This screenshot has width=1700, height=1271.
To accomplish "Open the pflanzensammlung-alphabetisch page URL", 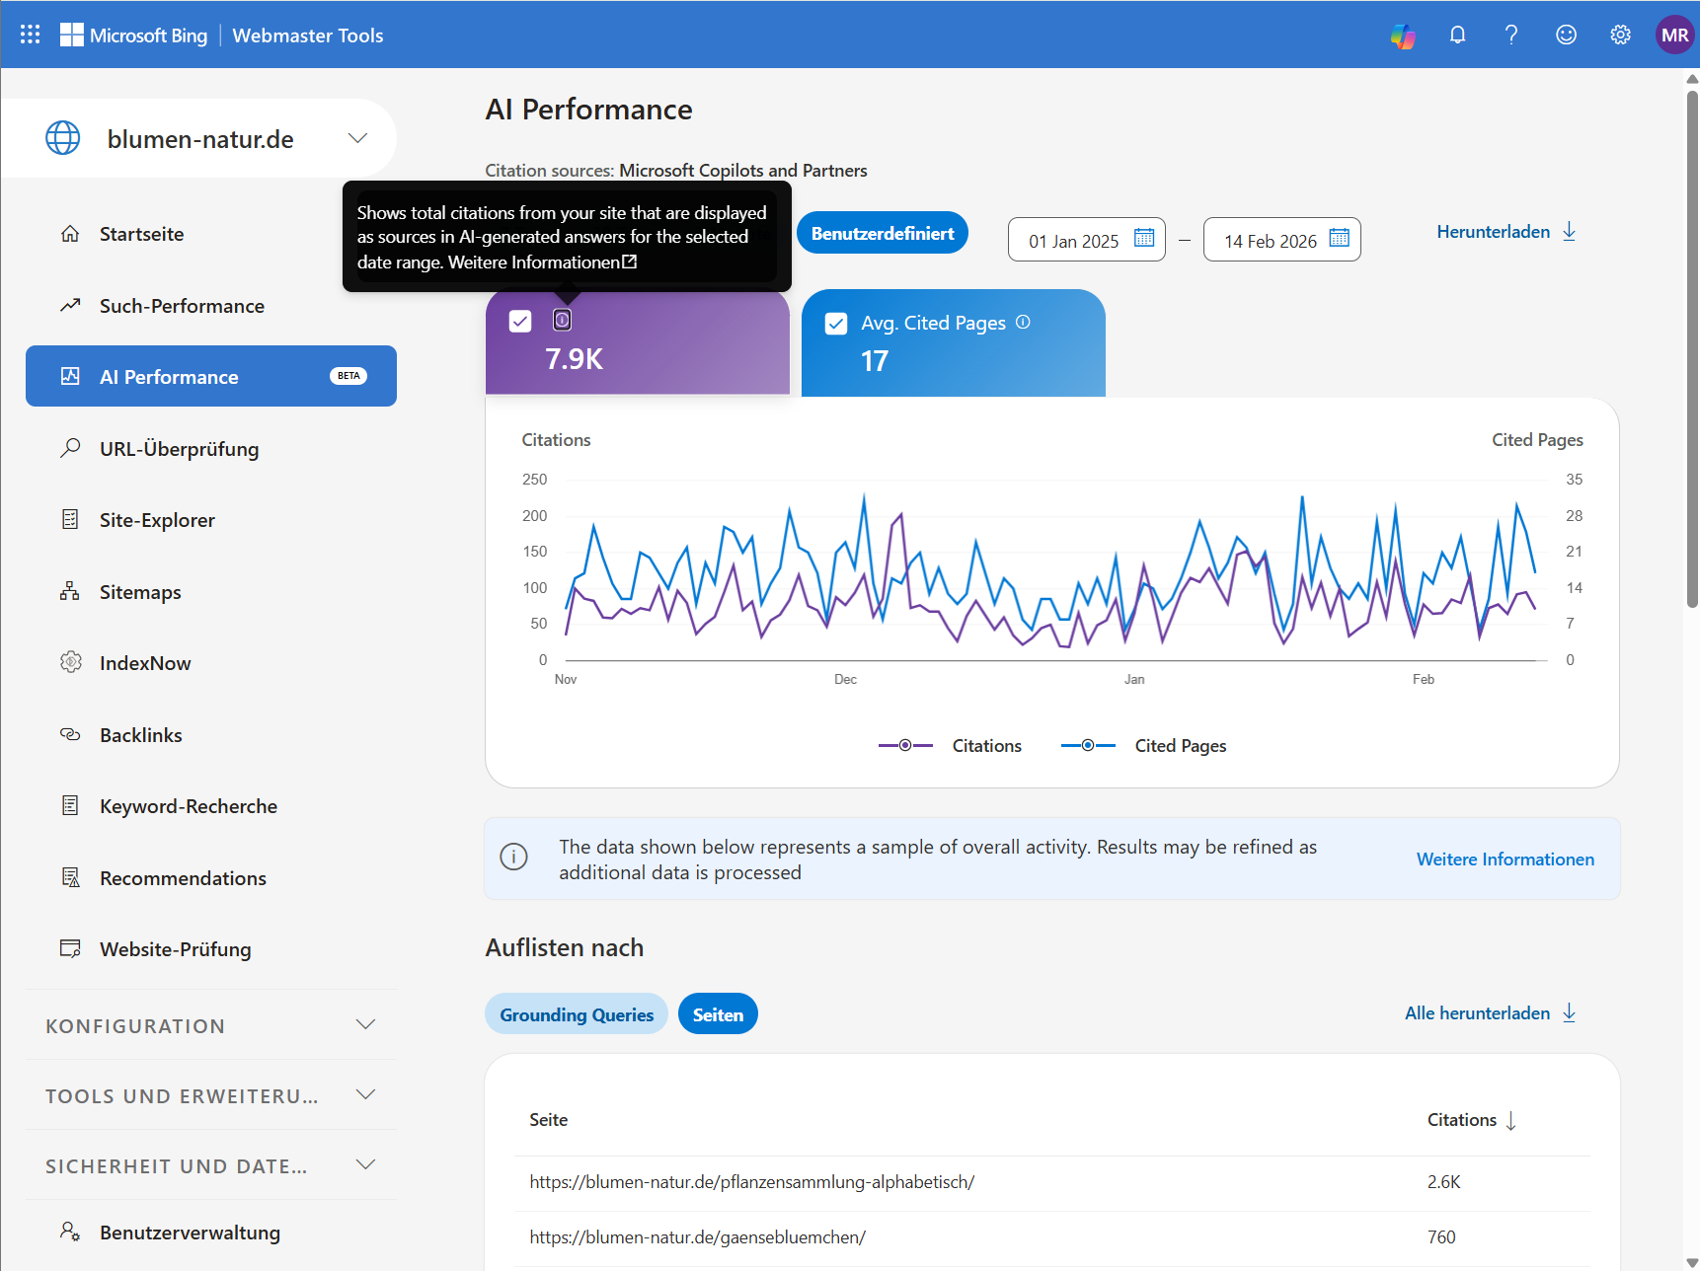I will tap(751, 1182).
